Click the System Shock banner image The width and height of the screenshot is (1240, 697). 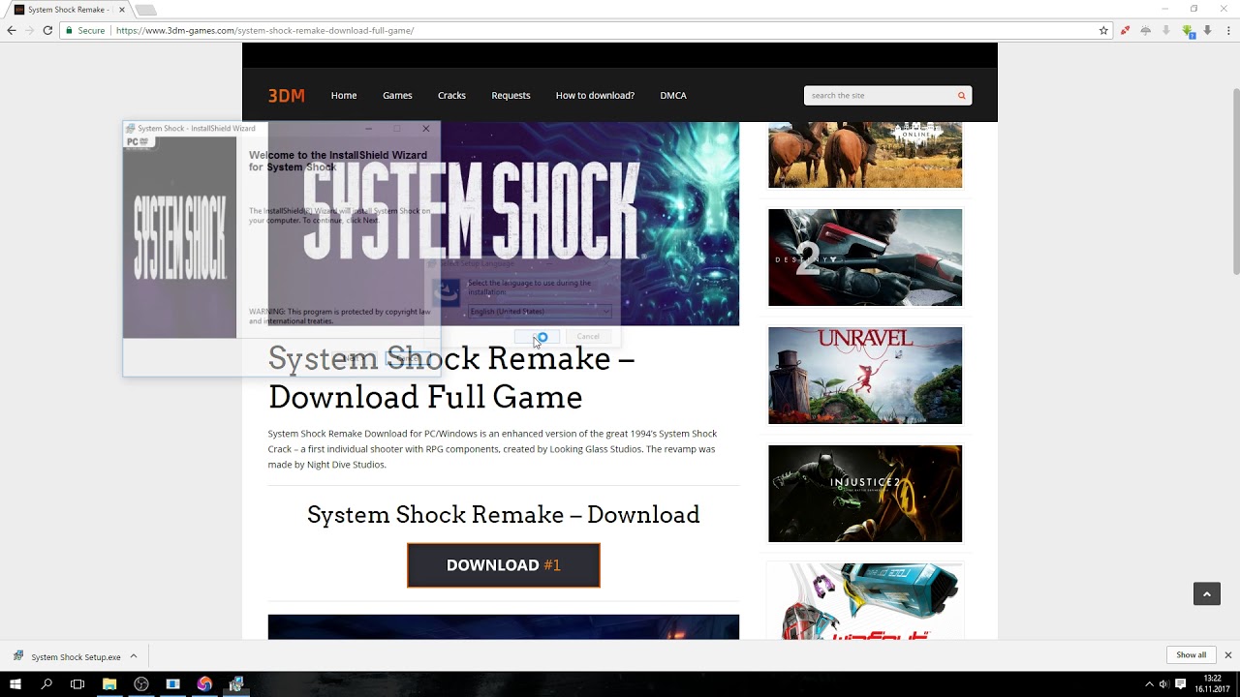point(504,224)
